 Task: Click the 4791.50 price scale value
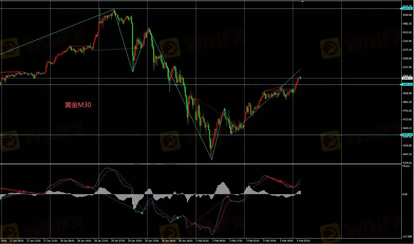(x=407, y=111)
